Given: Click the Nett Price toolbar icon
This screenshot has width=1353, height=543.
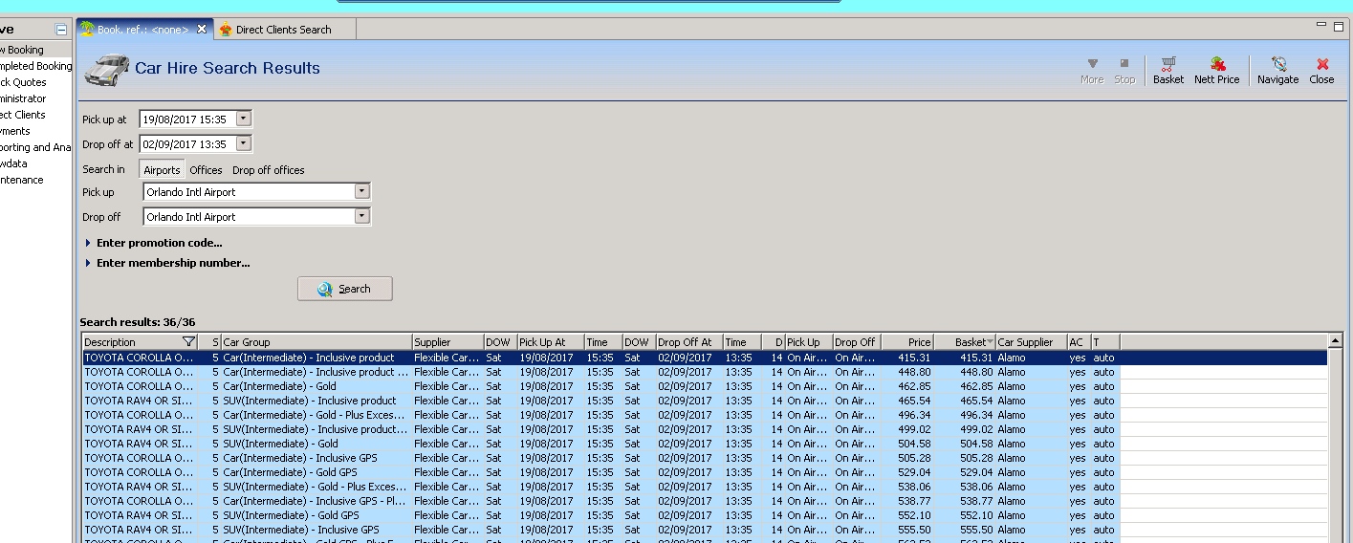Looking at the screenshot, I should click(x=1217, y=70).
